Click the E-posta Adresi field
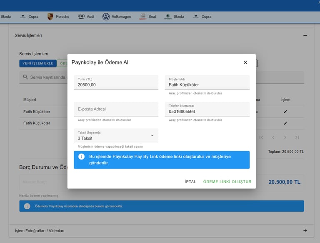This screenshot has height=243, width=320. point(116,109)
